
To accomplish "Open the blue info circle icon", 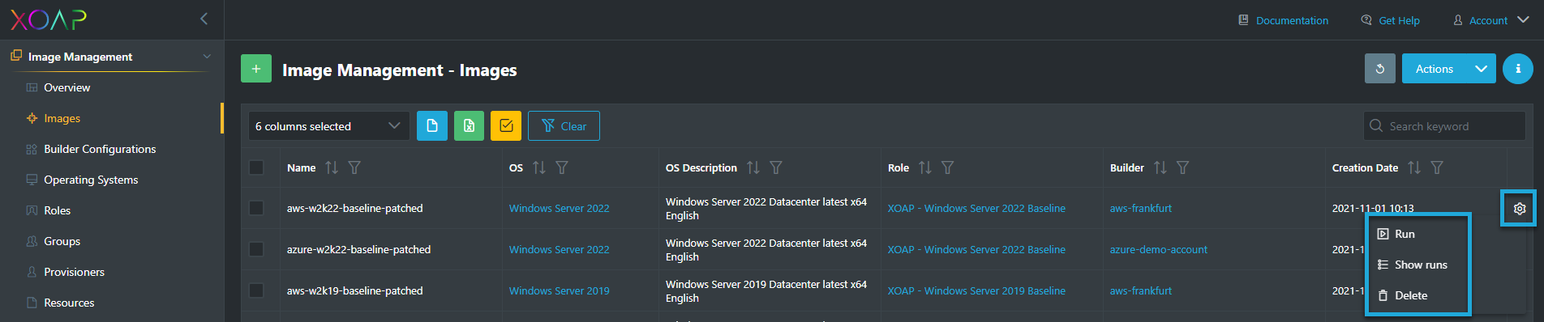I will (x=1518, y=69).
